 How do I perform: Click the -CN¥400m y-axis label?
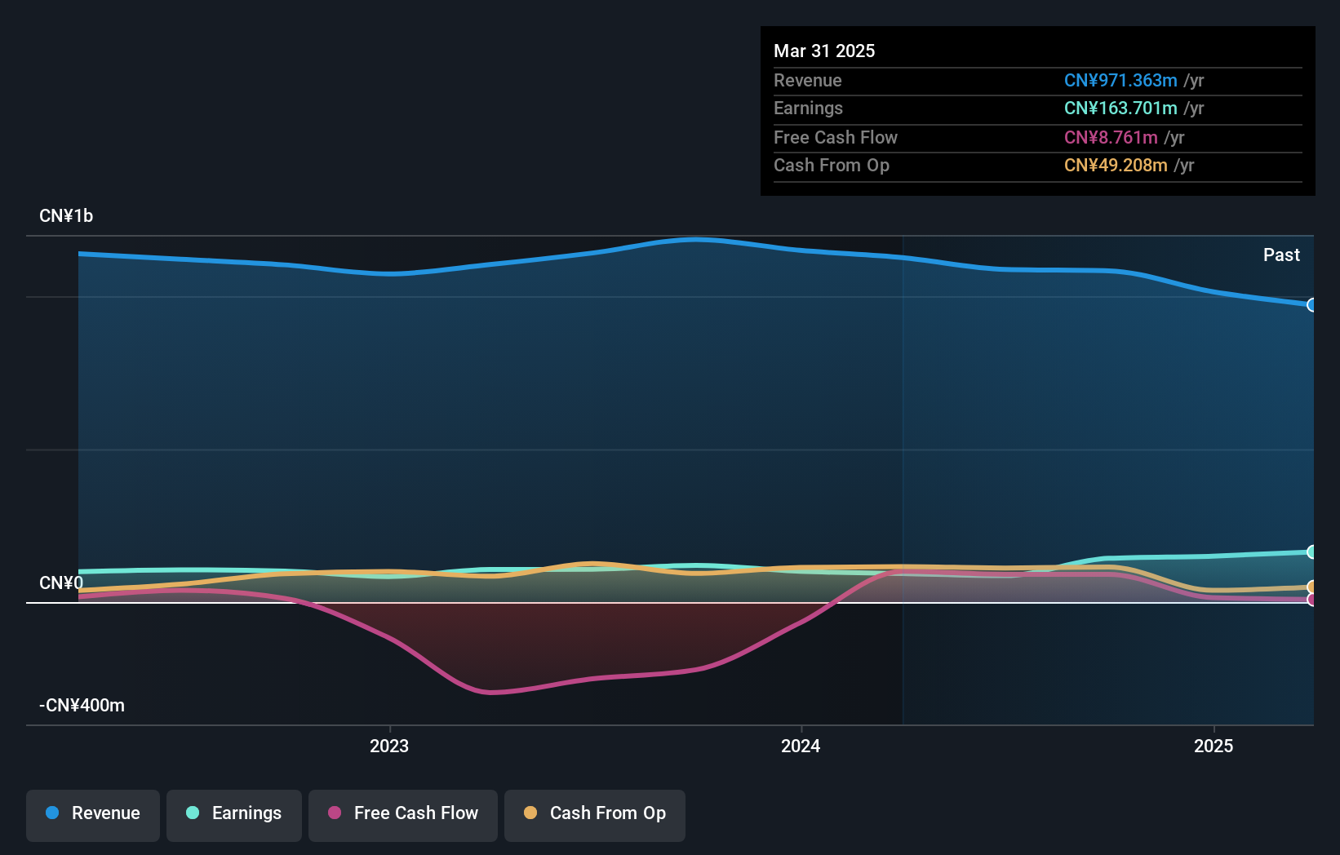tap(82, 706)
